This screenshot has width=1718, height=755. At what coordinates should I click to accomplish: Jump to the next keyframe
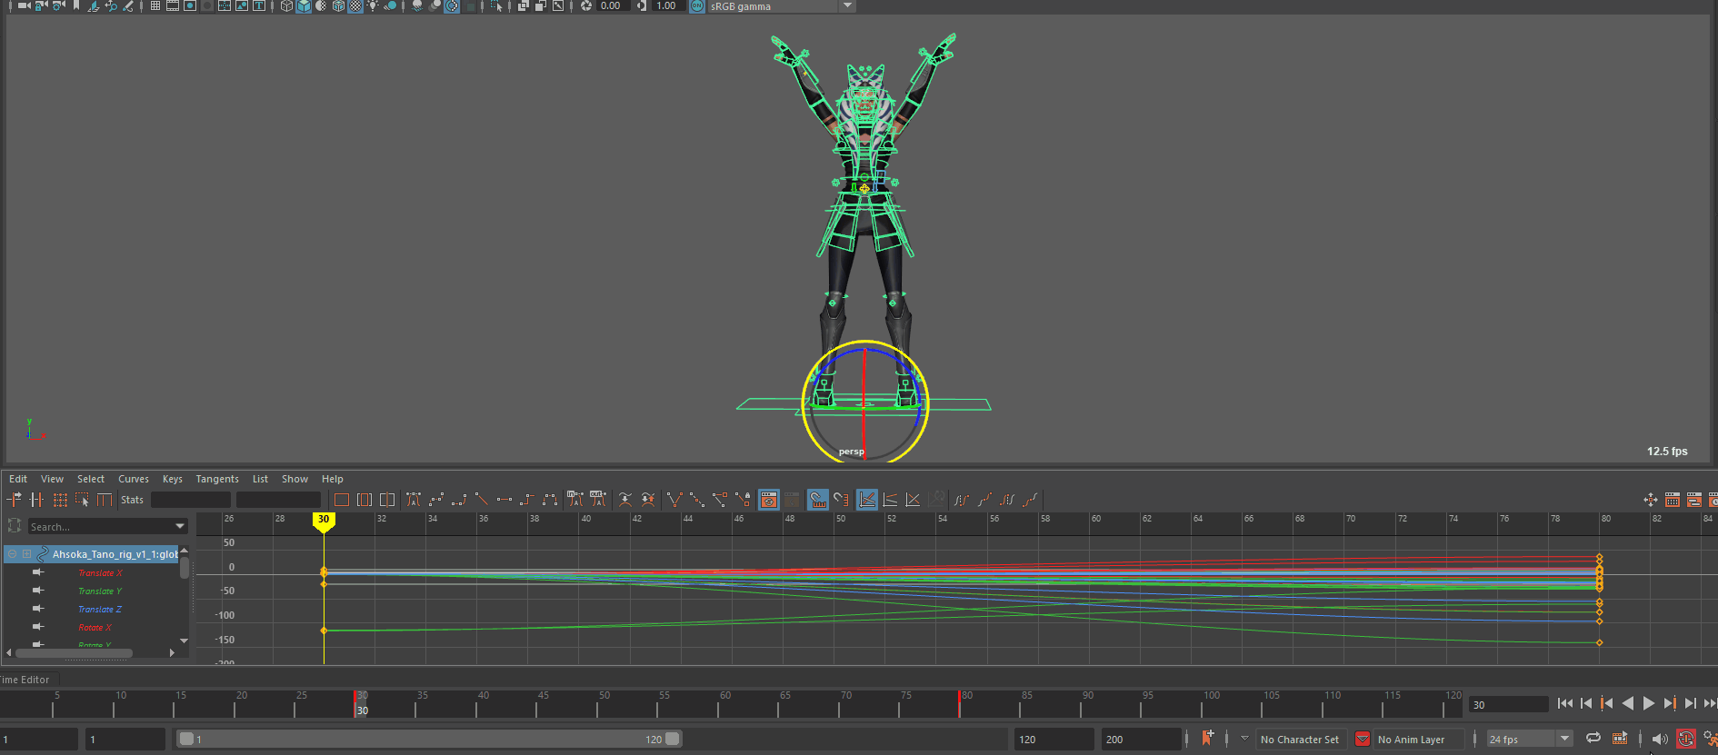click(1669, 703)
